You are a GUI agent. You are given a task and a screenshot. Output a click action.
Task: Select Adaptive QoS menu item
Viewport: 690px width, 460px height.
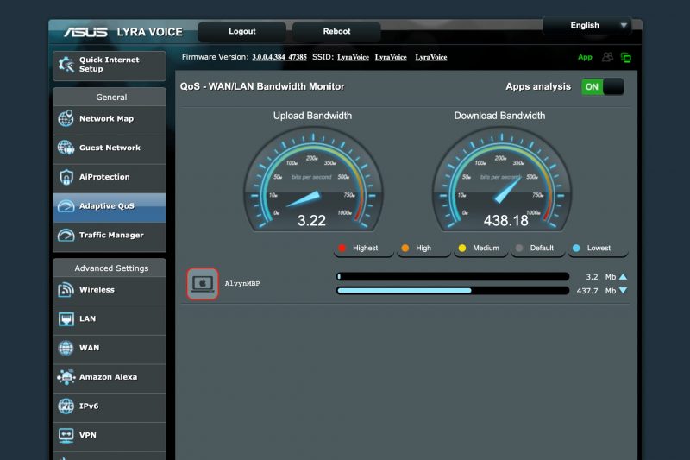[x=110, y=206]
